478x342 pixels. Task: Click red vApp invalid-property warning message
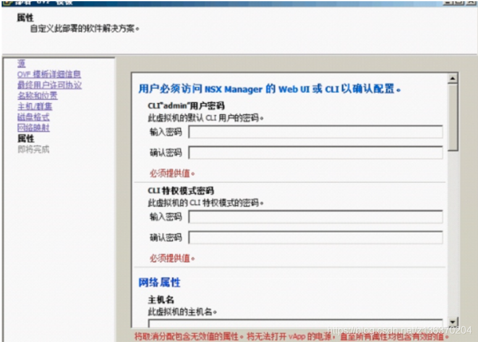point(292,336)
